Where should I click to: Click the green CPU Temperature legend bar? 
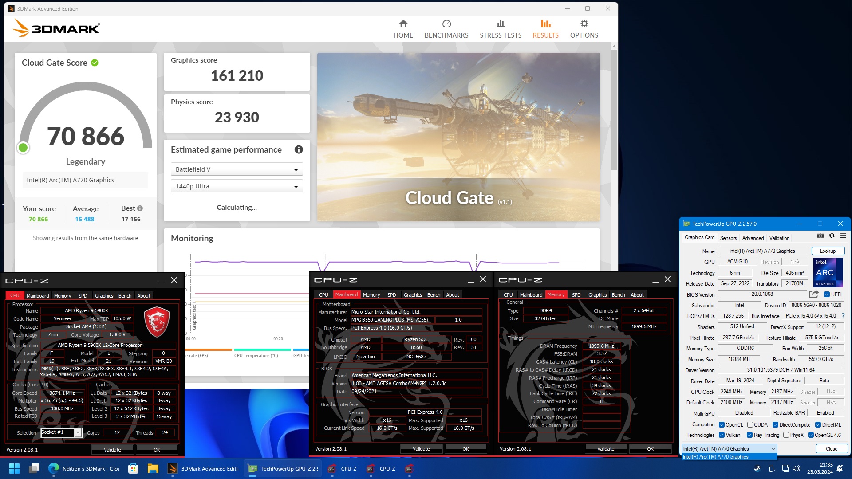(262, 349)
